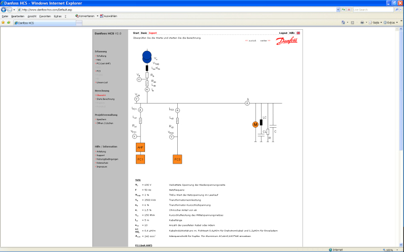Click the green Refresh page icon
The height and width of the screenshot is (252, 404).
(343, 10)
